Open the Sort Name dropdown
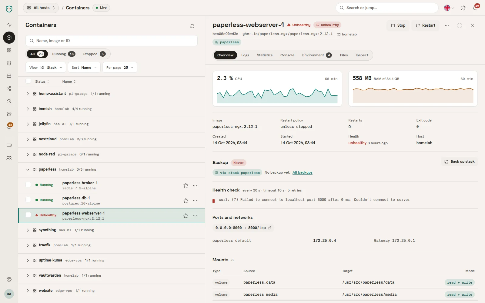485x303 pixels. 84,68
